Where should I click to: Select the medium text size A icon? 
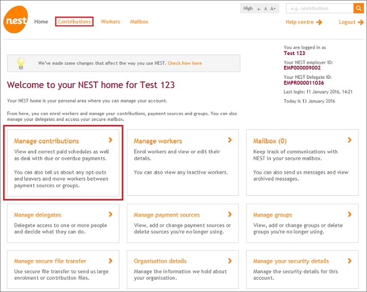coord(265,9)
